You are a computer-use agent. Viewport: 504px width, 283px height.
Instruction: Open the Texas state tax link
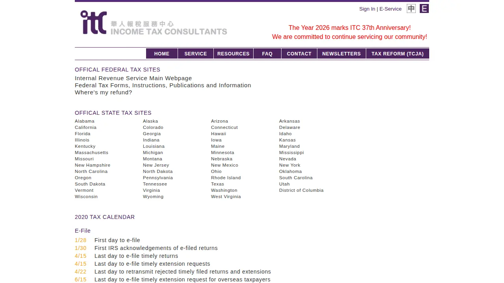point(217,184)
